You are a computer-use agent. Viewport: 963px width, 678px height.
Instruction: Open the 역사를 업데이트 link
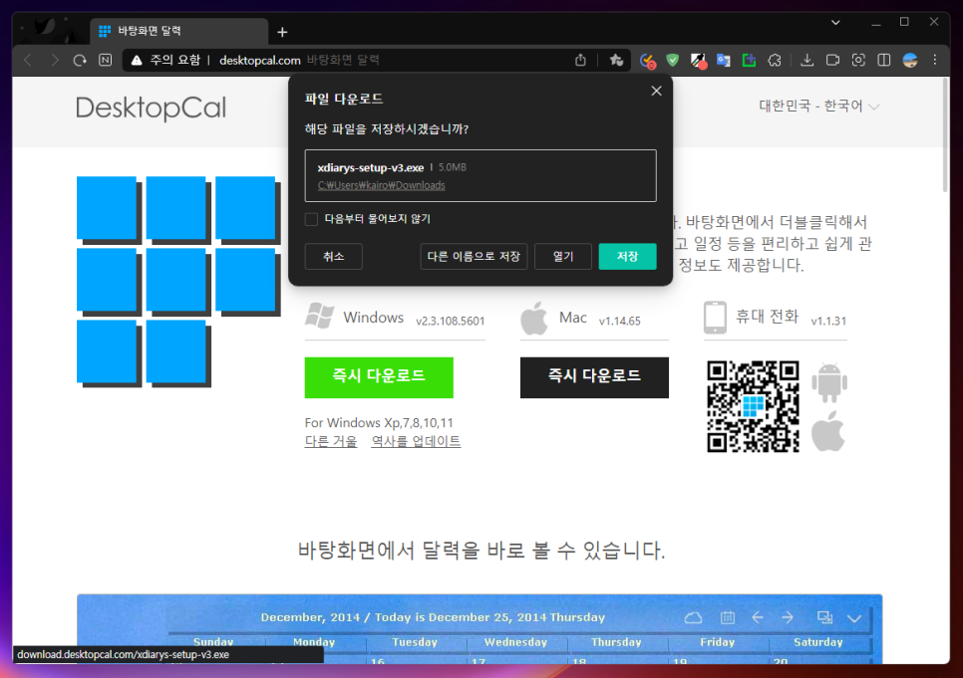(x=416, y=441)
